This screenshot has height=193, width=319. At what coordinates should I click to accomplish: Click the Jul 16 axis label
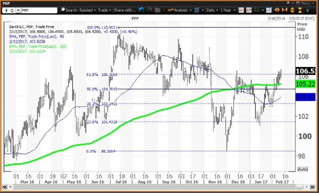click(x=121, y=182)
